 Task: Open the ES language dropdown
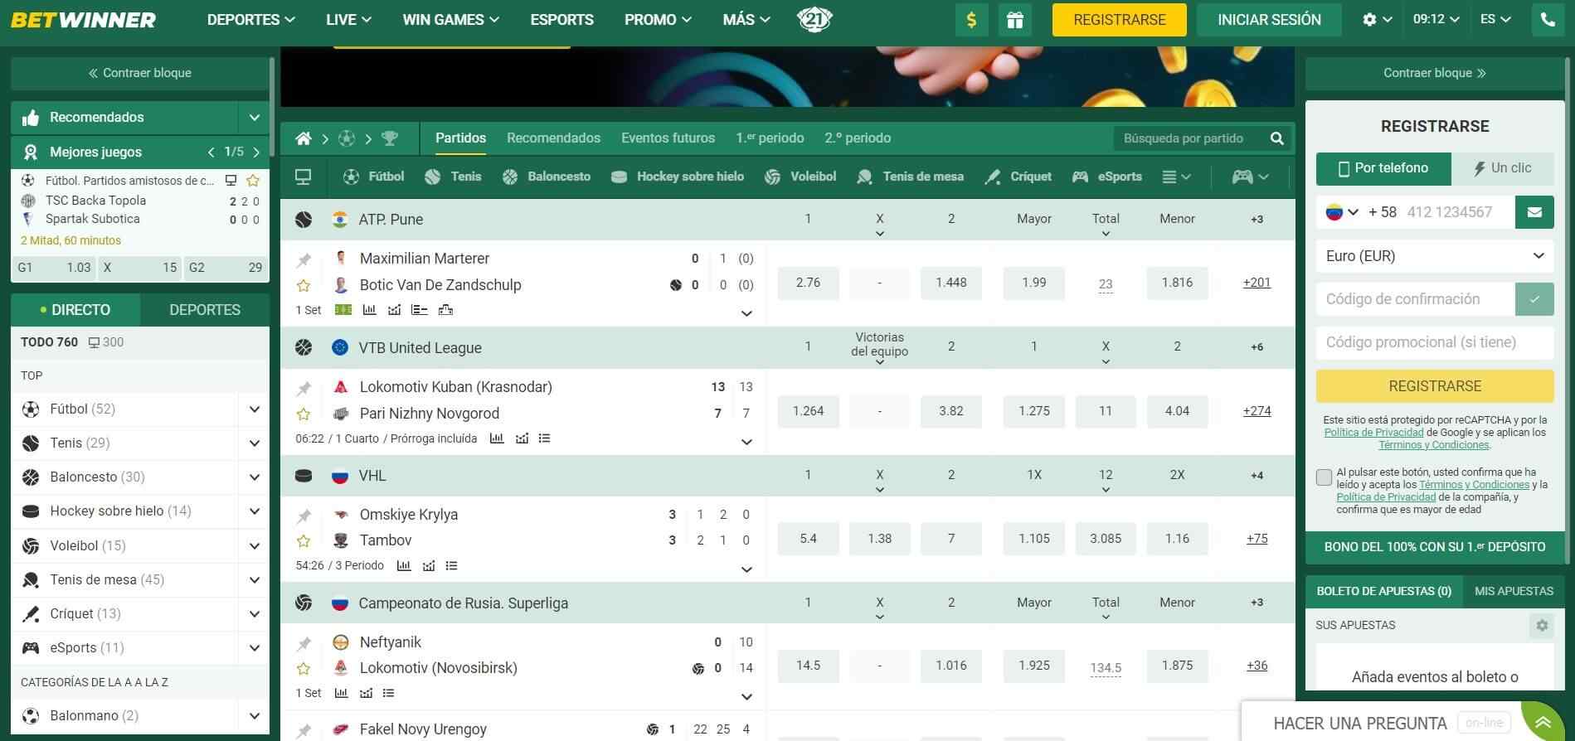click(1495, 19)
